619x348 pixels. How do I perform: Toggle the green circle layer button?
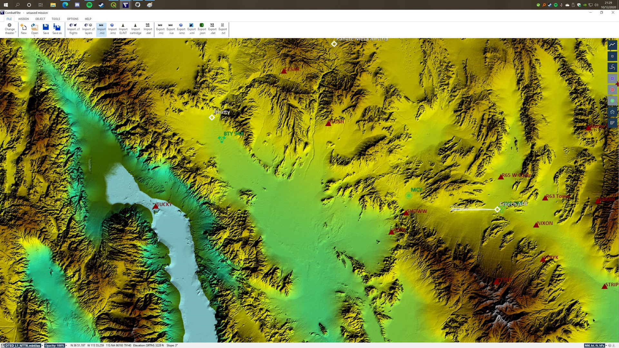(612, 101)
